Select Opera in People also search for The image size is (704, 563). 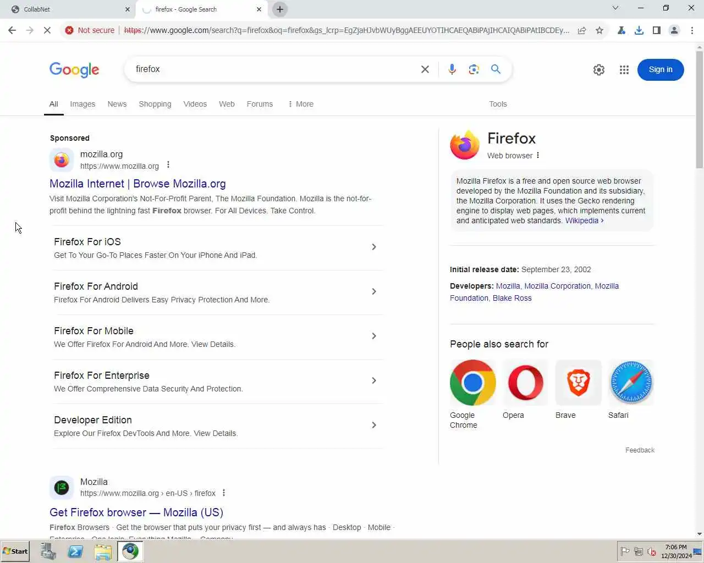click(x=525, y=390)
